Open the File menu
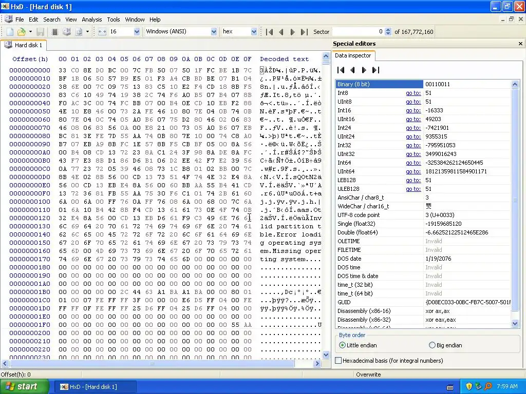 click(x=20, y=19)
